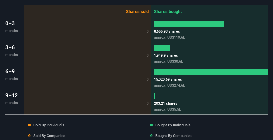Select the 9–12 months green bar
This screenshot has height=140, width=273.
pos(155,96)
